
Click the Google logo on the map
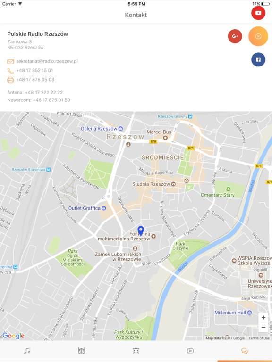13,336
